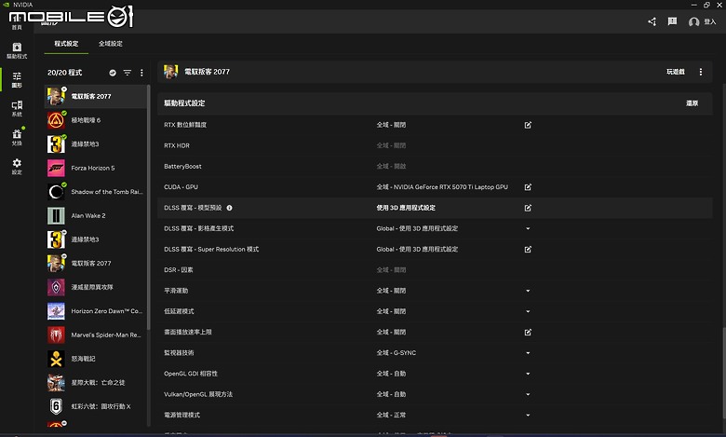Click the BatteryBoost setting label

point(182,167)
